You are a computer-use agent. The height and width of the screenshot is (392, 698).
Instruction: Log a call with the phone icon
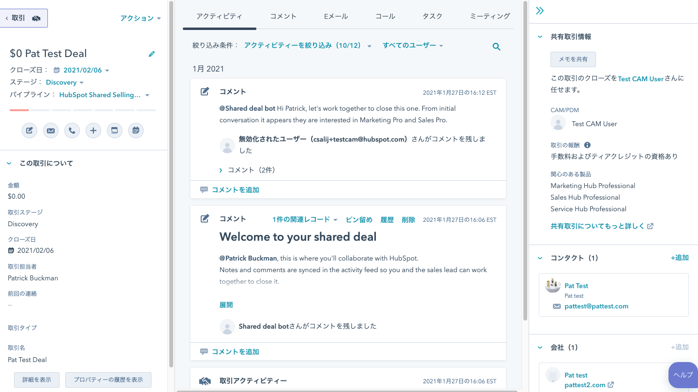72,131
